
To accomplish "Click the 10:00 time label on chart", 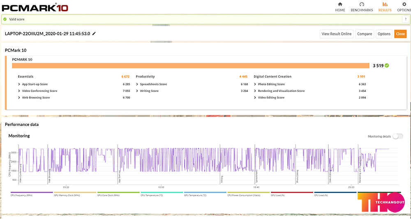I will (x=161, y=187).
